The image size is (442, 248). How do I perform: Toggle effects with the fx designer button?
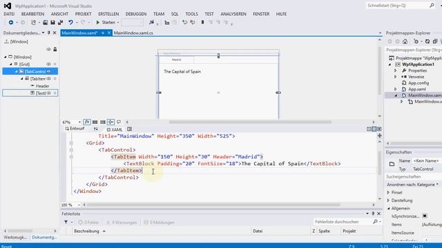pyautogui.click(x=87, y=122)
